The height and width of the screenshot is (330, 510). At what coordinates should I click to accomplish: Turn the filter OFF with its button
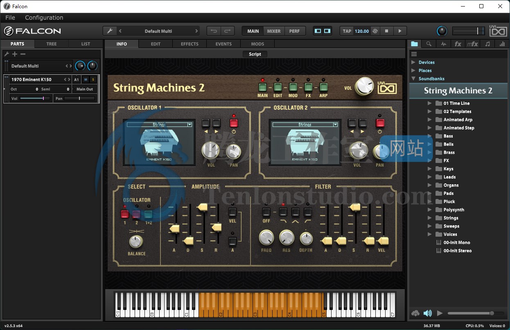[x=266, y=212]
